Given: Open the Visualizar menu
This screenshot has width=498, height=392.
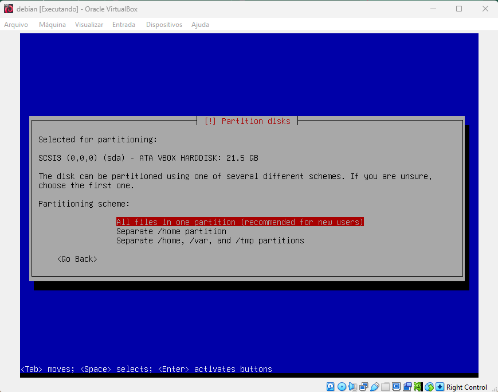Looking at the screenshot, I should (89, 25).
